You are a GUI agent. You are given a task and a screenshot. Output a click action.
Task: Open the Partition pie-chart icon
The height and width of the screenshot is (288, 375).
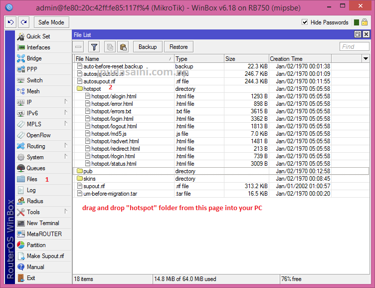tap(21, 245)
